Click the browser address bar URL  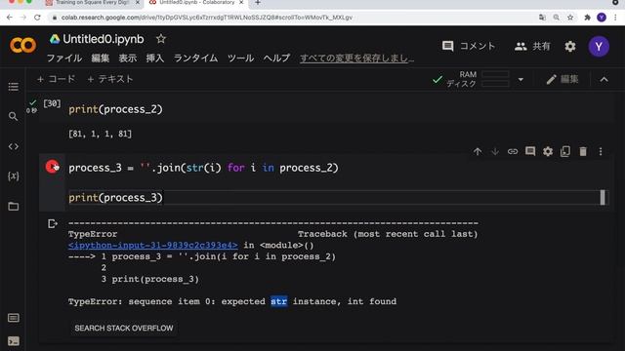tap(206, 18)
